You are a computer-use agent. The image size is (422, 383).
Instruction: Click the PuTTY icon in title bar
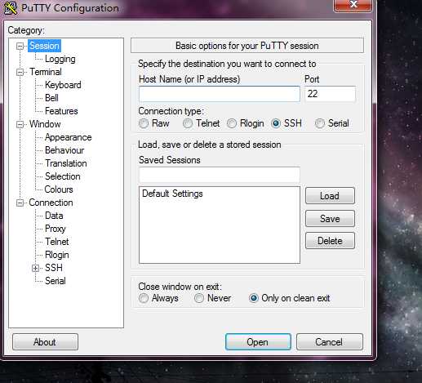coord(11,8)
